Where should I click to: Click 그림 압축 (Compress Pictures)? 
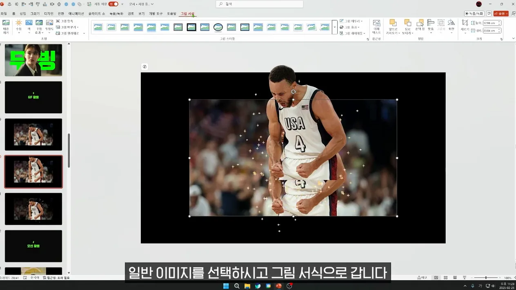65,21
